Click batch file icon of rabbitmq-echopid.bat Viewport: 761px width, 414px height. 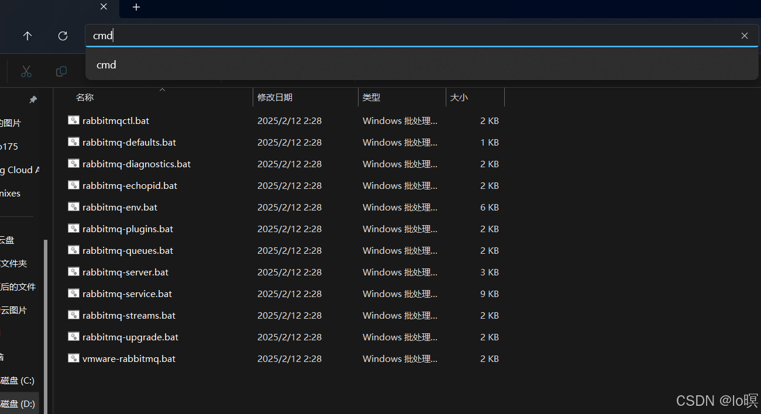pyautogui.click(x=73, y=185)
